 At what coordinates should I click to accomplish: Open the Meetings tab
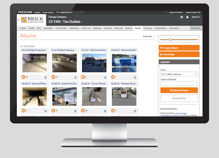tap(97, 28)
